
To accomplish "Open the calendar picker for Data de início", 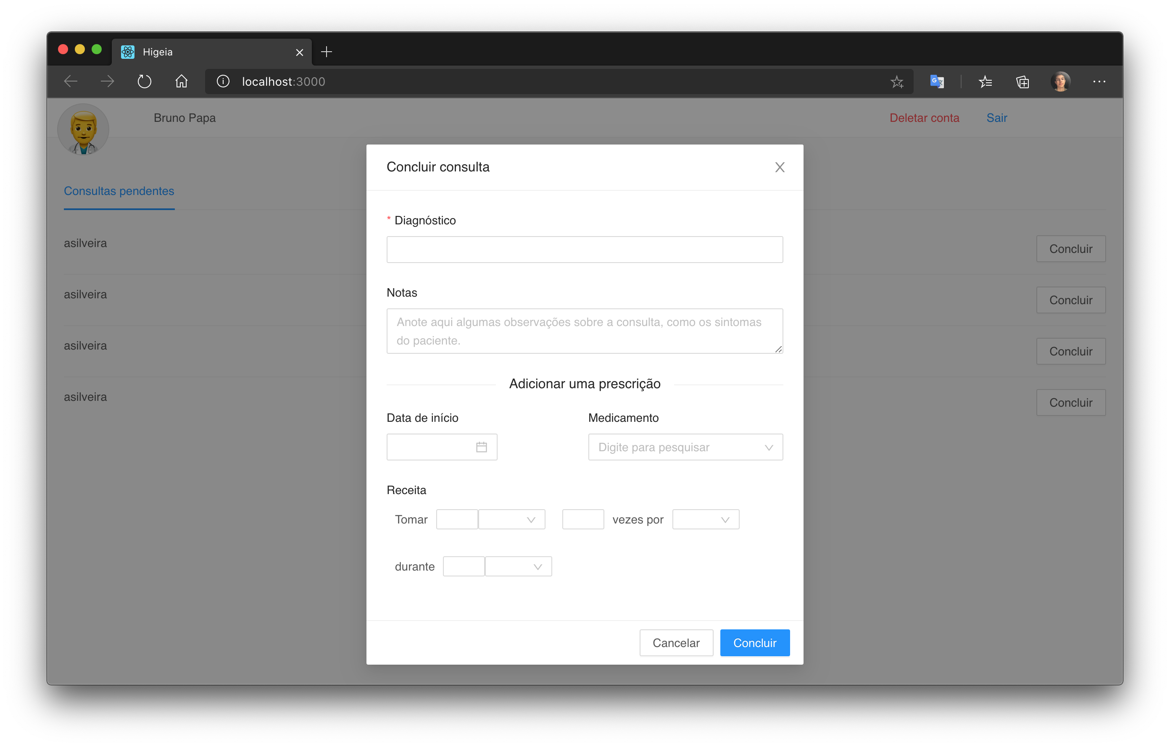I will click(481, 447).
